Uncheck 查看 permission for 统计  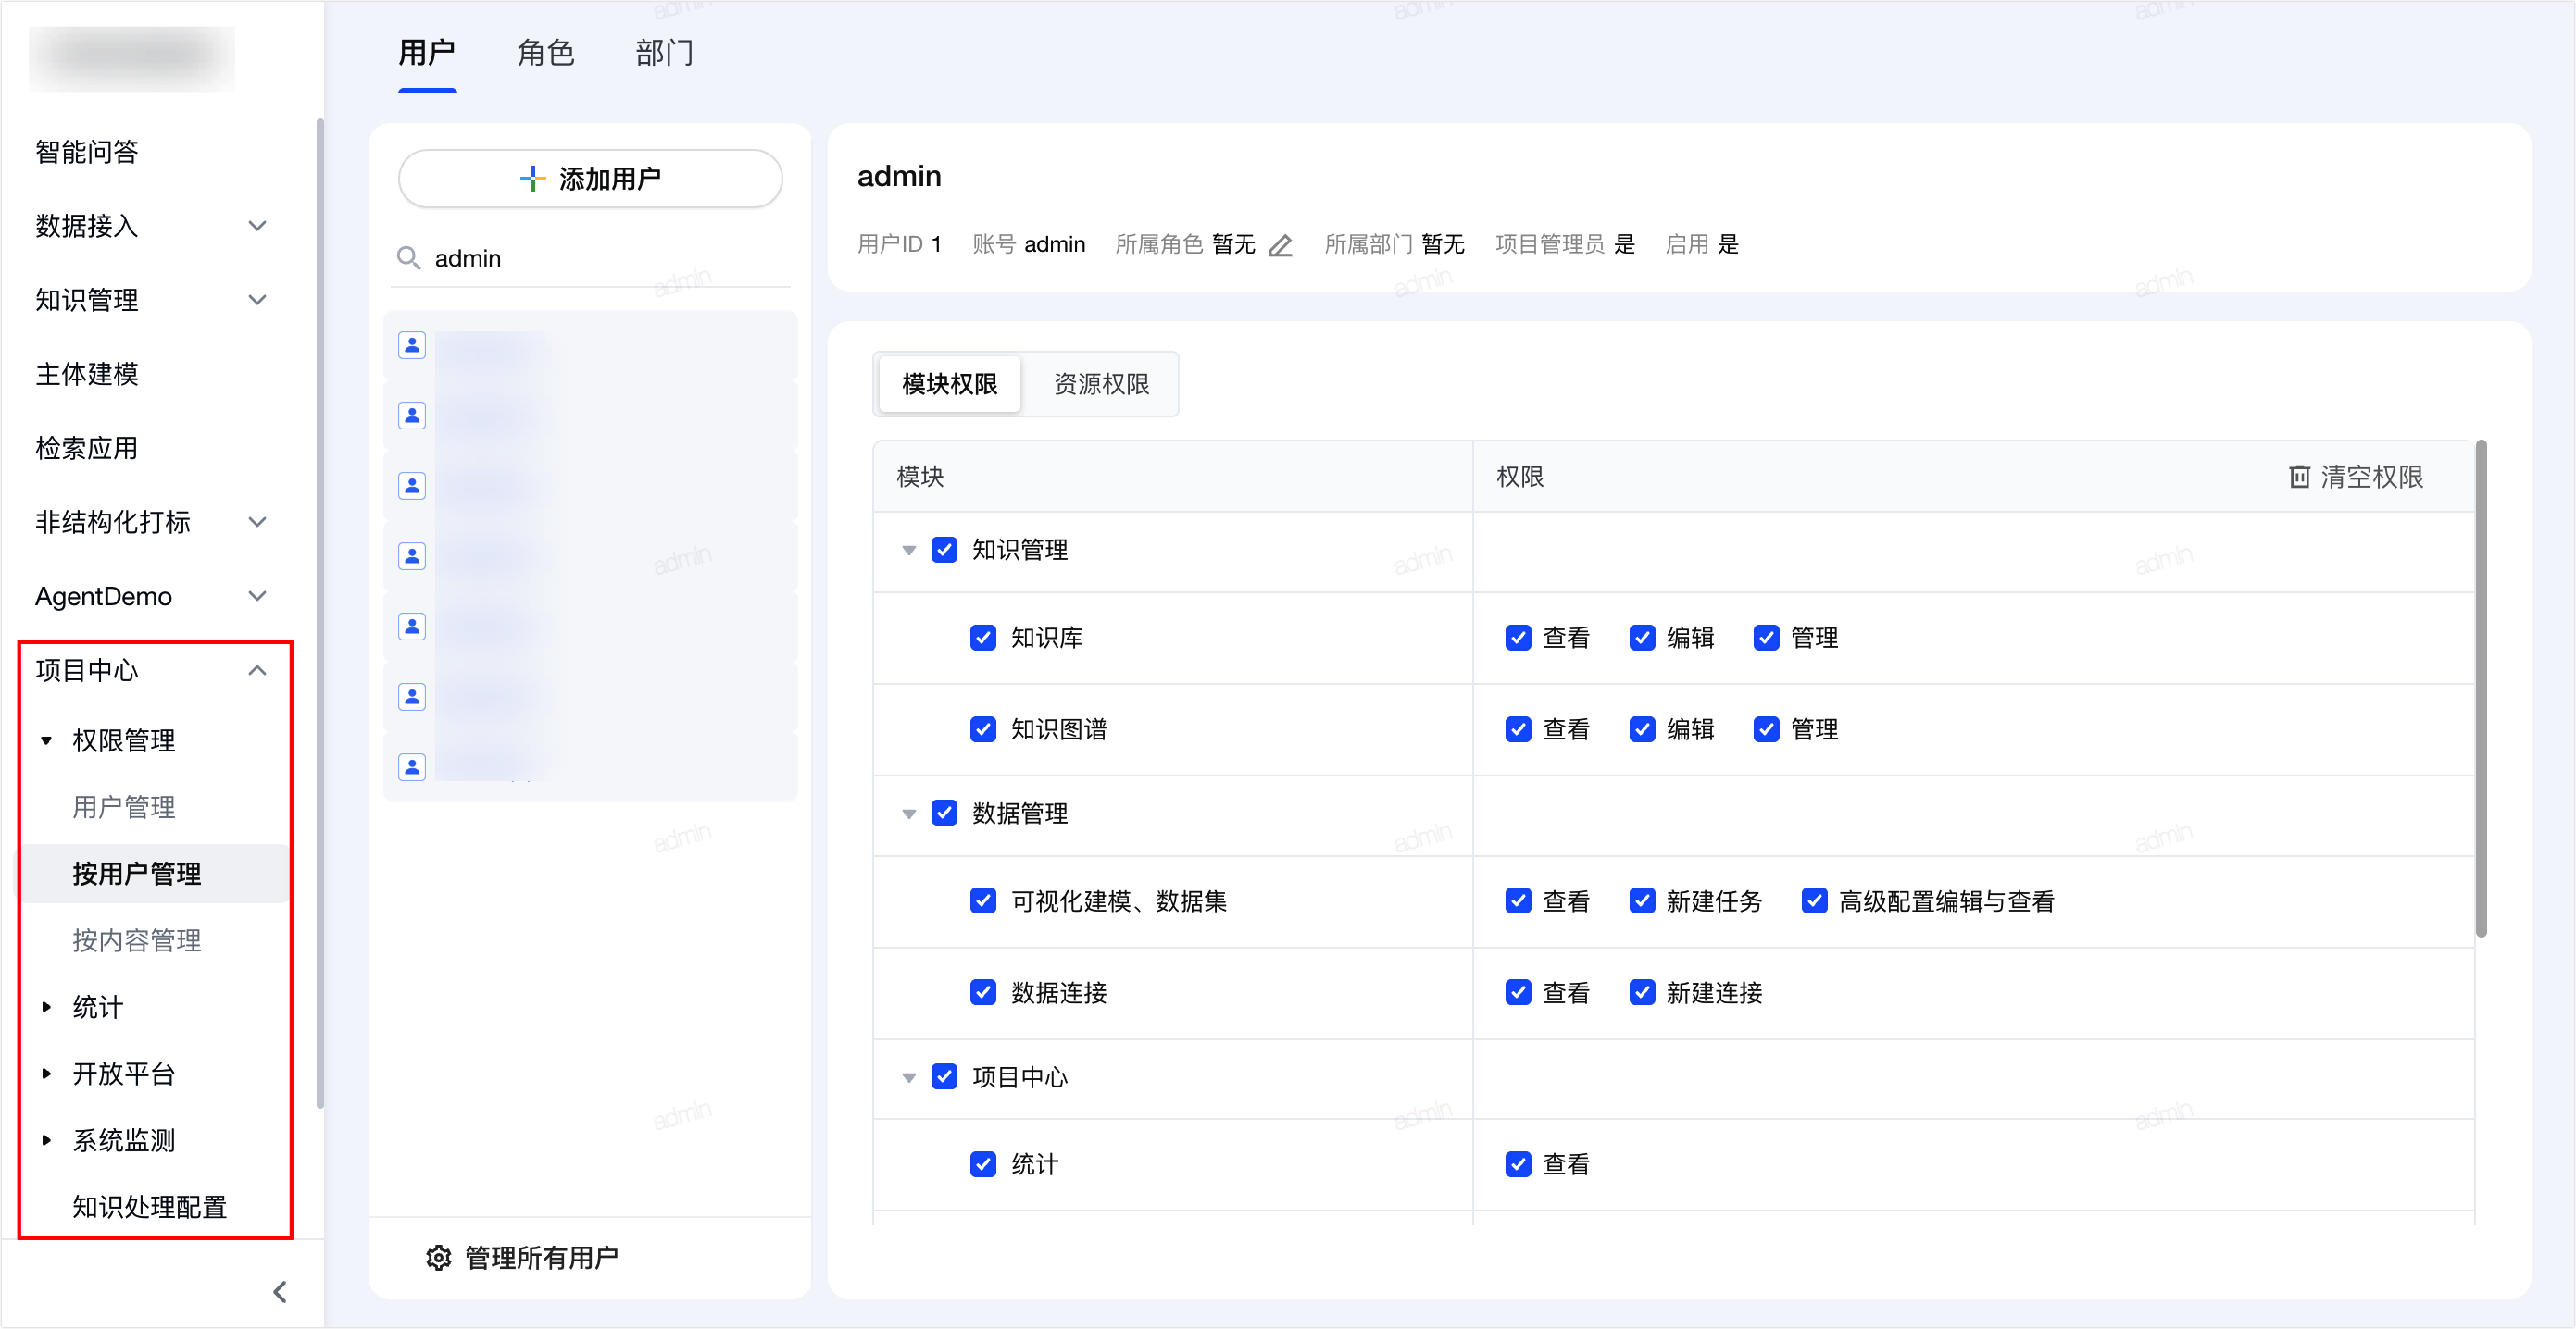pos(1518,1165)
